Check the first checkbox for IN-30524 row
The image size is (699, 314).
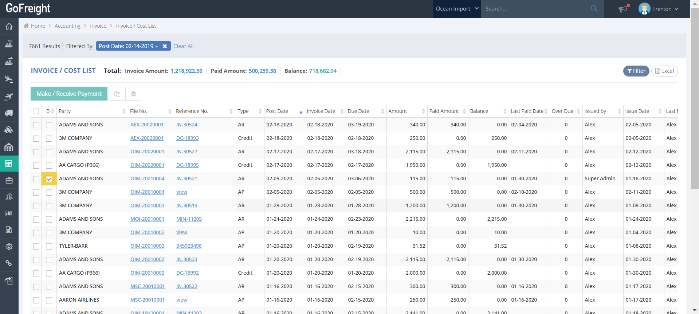(36, 125)
